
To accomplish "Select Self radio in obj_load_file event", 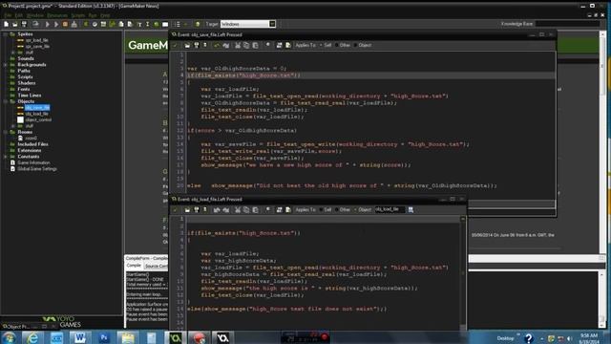I will pos(326,210).
